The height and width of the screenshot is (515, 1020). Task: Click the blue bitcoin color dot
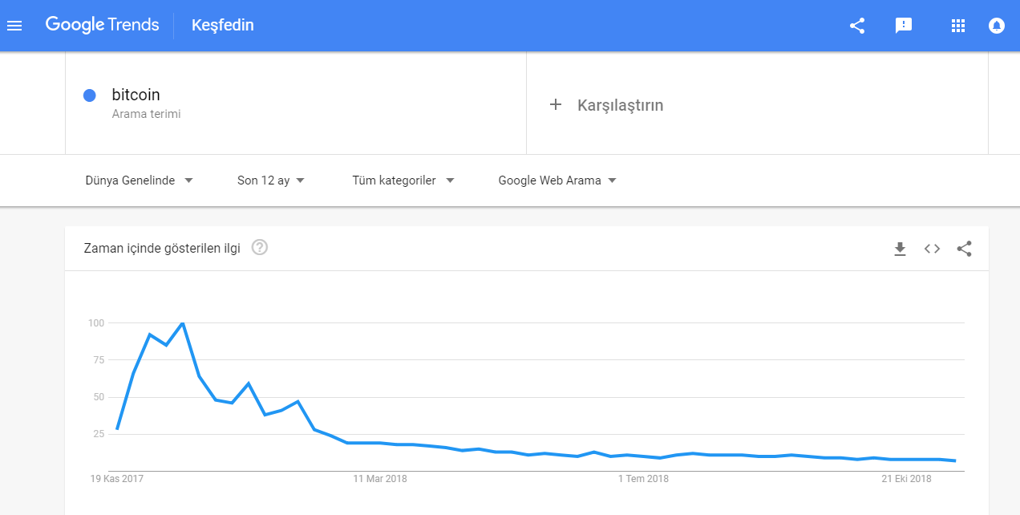point(90,95)
